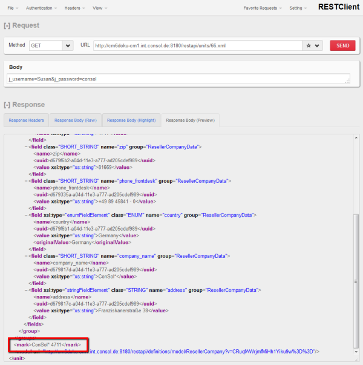
Task: Switch to Response Body (Raw) tab
Action: [74, 120]
